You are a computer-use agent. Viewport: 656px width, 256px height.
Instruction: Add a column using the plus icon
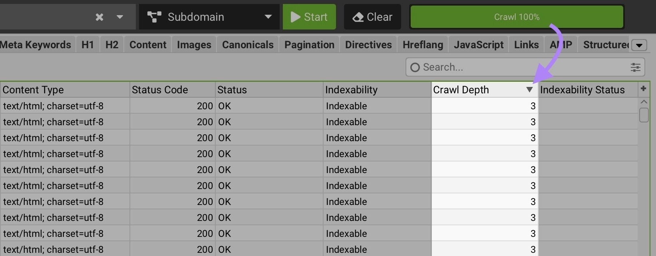(643, 89)
